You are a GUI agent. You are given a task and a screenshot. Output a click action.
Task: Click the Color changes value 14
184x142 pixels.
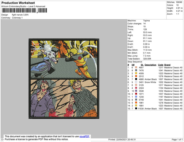(x=144, y=24)
